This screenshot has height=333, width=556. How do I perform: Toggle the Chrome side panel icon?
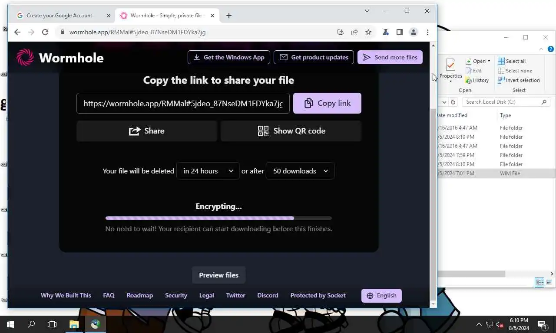coord(399,32)
